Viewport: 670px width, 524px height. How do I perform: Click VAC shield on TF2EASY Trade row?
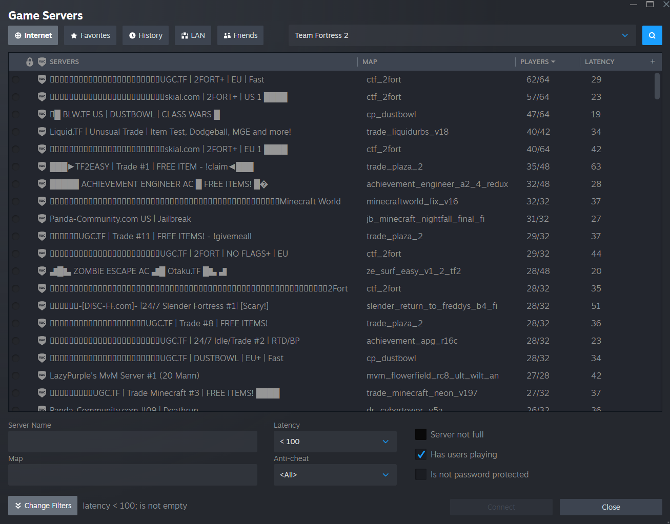42,166
